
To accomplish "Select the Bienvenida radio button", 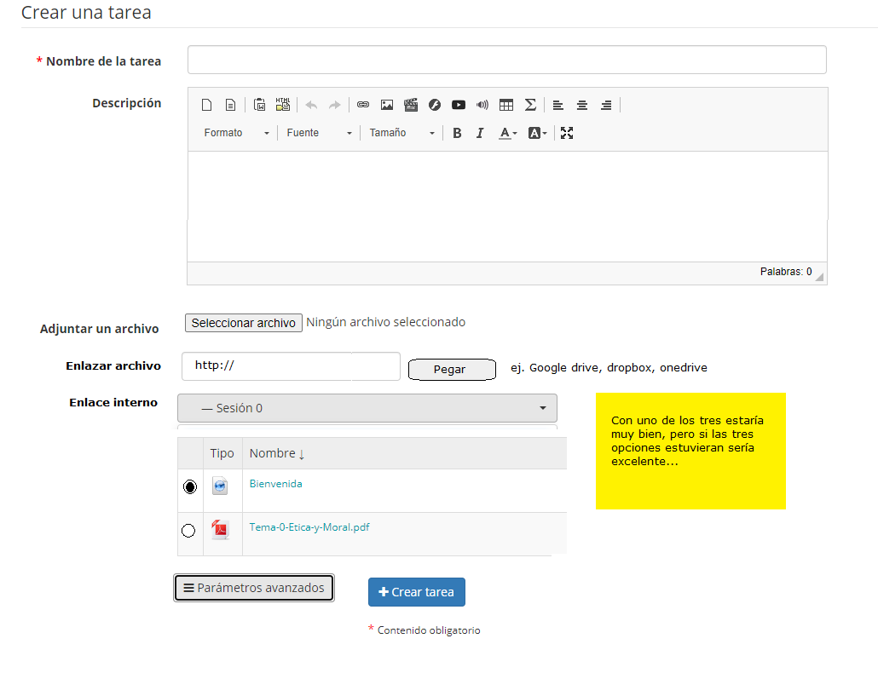I will 190,486.
